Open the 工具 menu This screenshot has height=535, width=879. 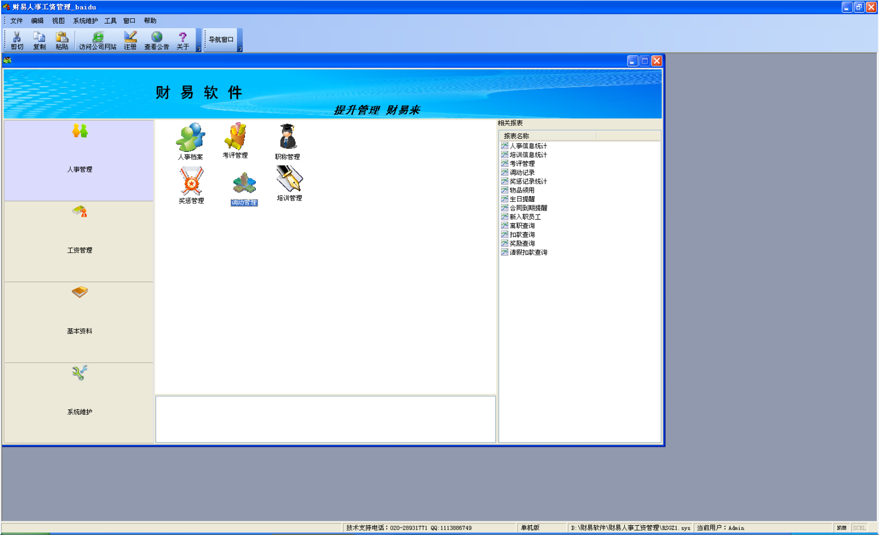110,21
